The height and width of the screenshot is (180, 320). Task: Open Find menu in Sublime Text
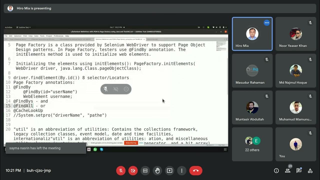[25, 36]
